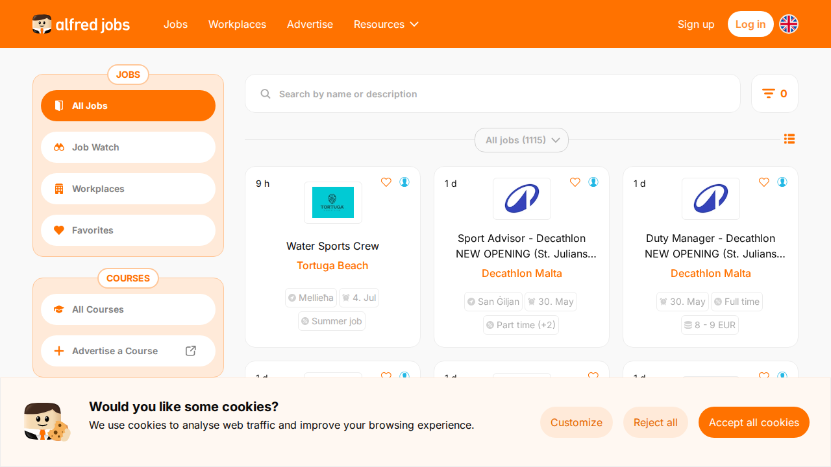Click the Tortuga Beach logo thumbnail
The image size is (831, 467).
pyautogui.click(x=333, y=202)
